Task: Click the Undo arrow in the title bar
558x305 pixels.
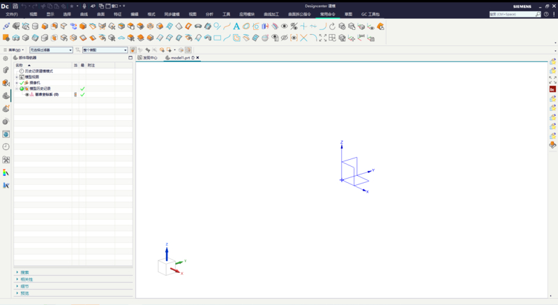Action: [x=24, y=6]
